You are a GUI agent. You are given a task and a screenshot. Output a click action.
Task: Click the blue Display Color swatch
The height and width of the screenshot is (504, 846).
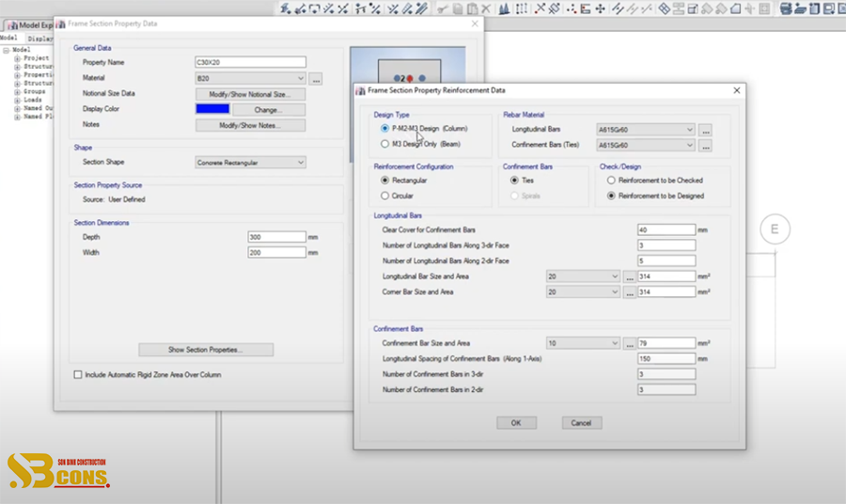(212, 109)
